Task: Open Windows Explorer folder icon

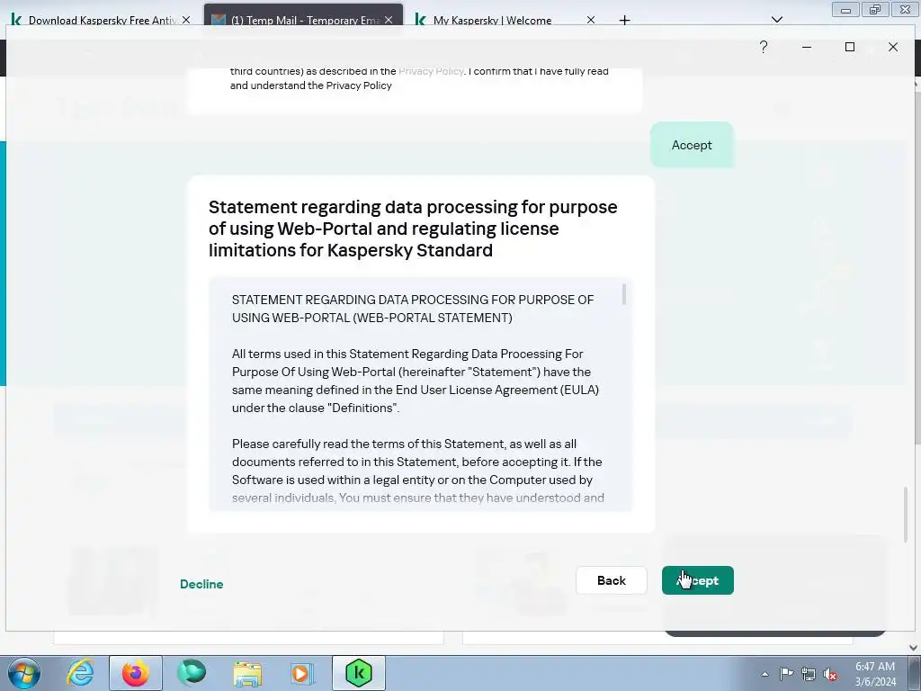Action: pos(247,673)
